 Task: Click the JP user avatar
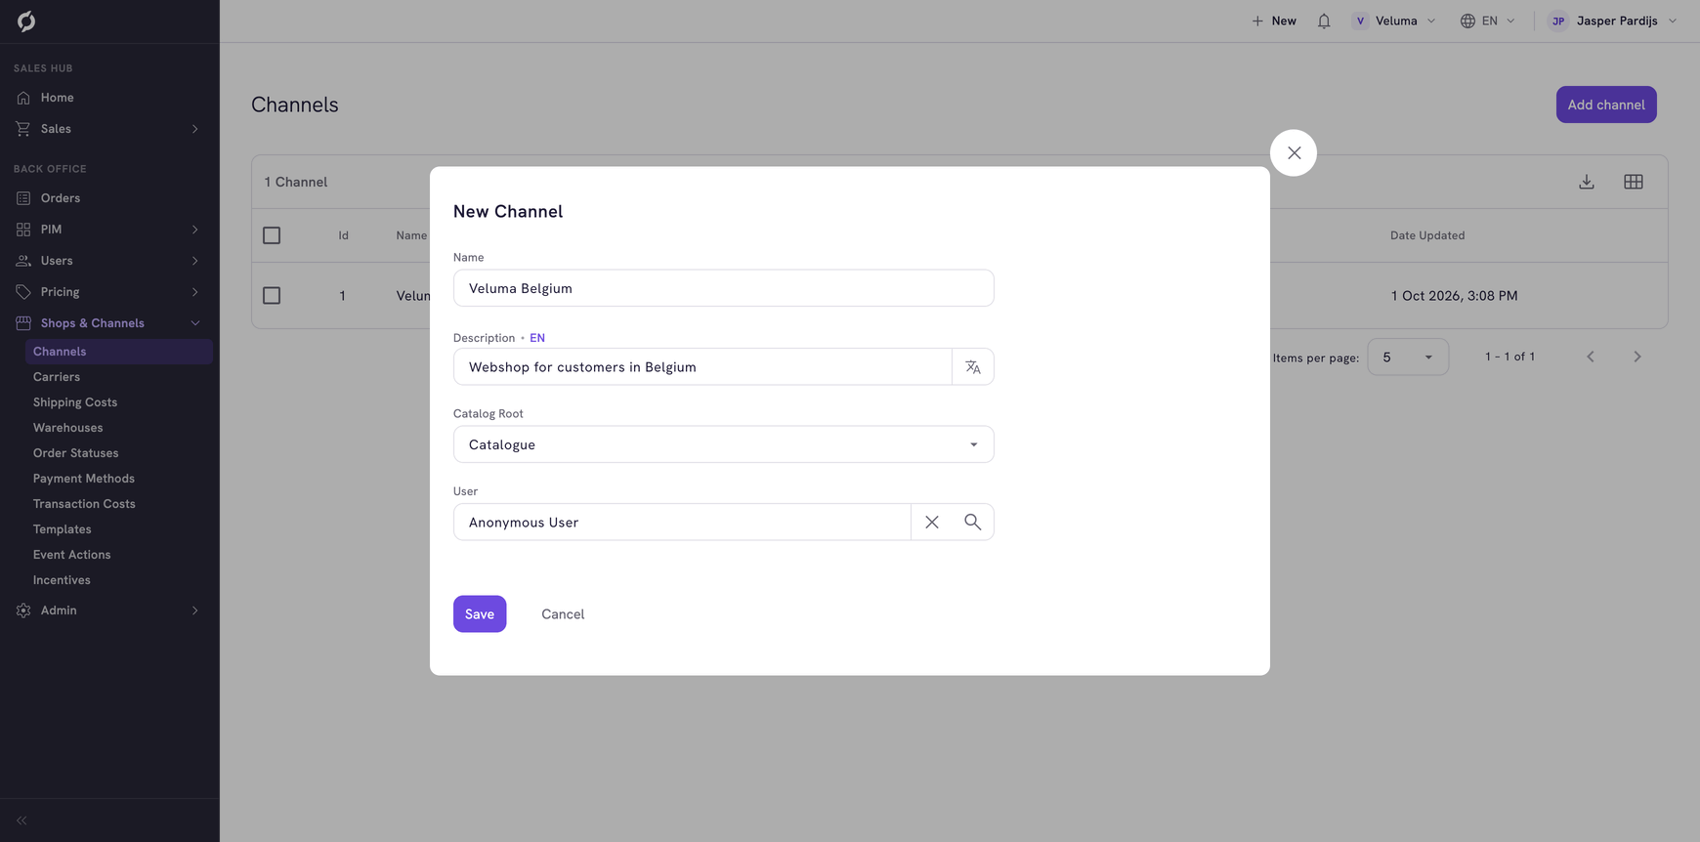click(x=1558, y=21)
